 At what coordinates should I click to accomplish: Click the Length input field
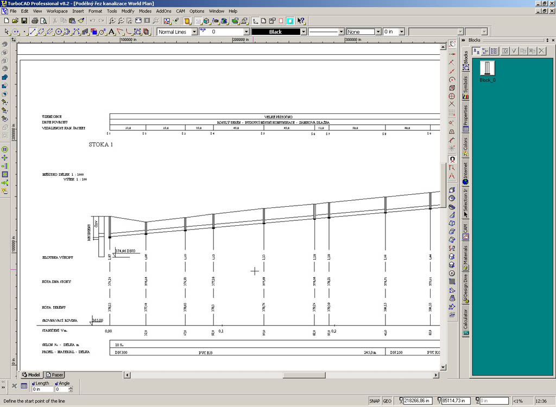(42, 389)
